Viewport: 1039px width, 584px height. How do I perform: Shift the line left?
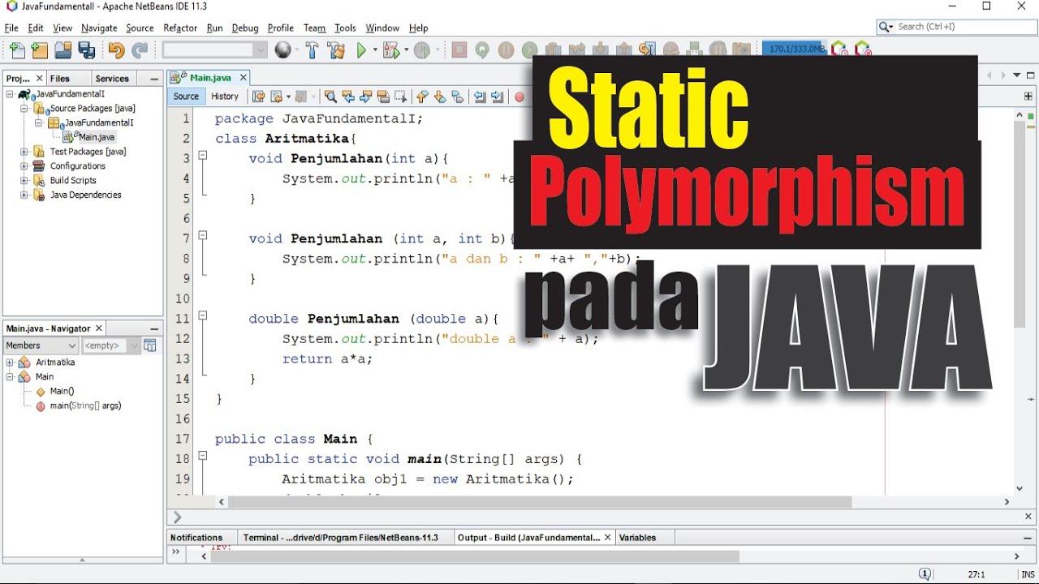click(x=480, y=97)
